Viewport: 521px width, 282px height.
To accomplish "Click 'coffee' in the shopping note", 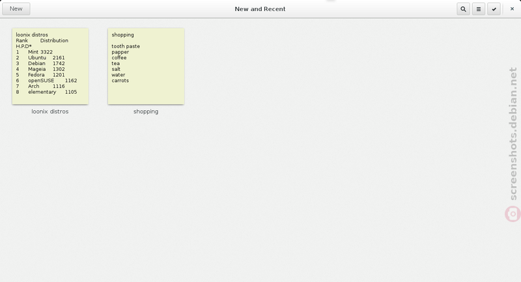I will pos(119,57).
